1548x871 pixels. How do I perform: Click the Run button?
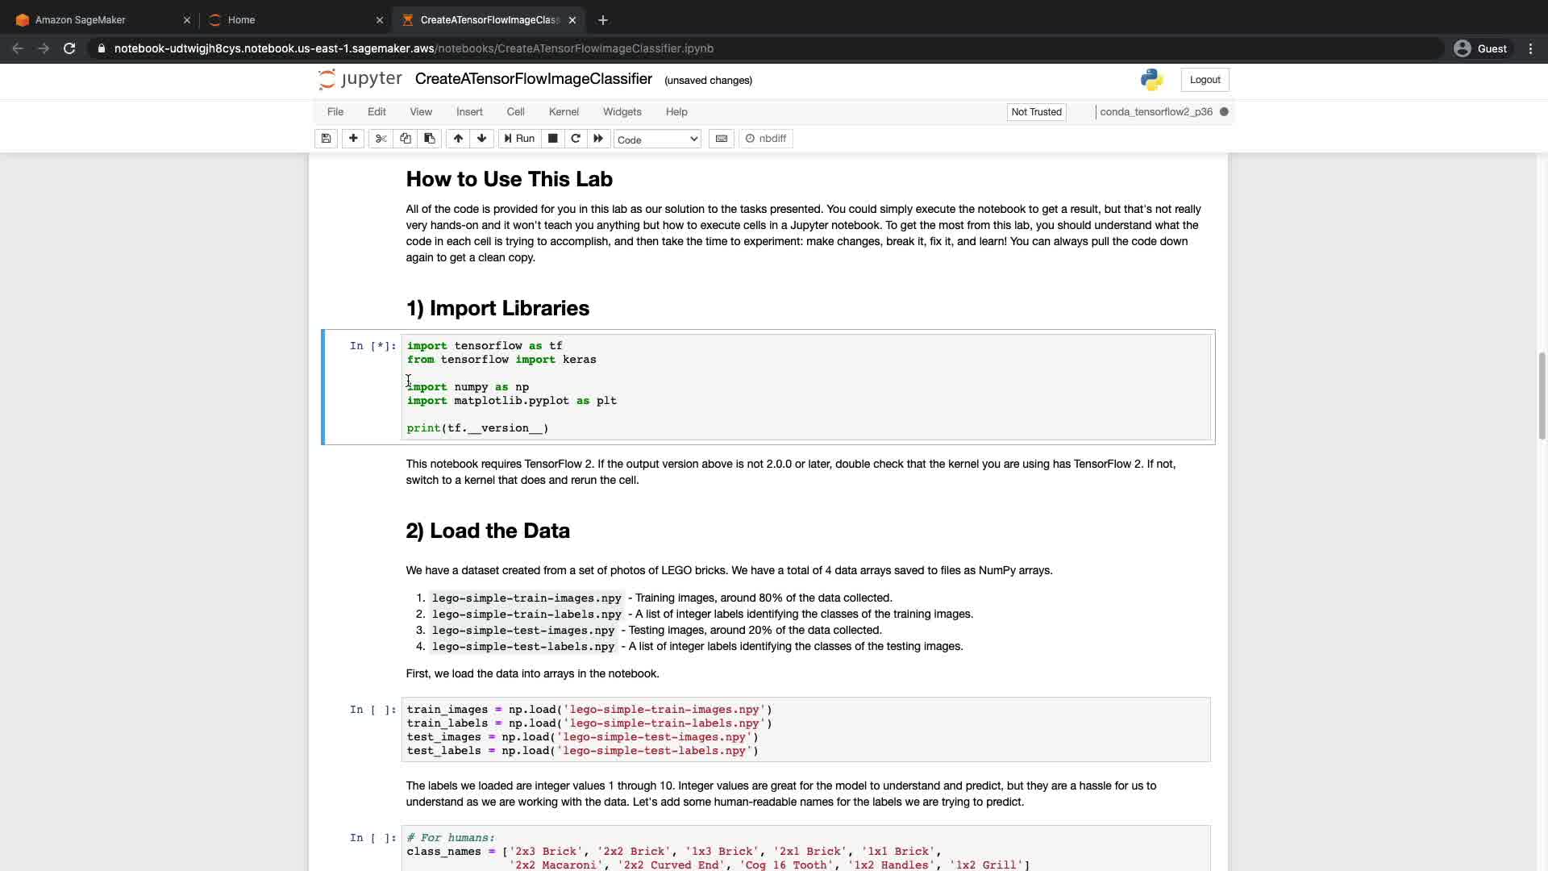pyautogui.click(x=519, y=139)
